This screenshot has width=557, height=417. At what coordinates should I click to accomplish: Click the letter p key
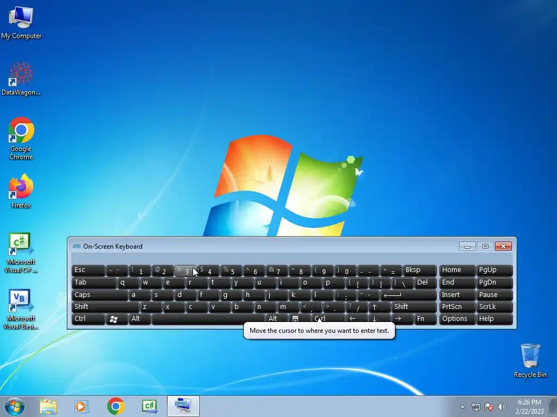[334, 283]
